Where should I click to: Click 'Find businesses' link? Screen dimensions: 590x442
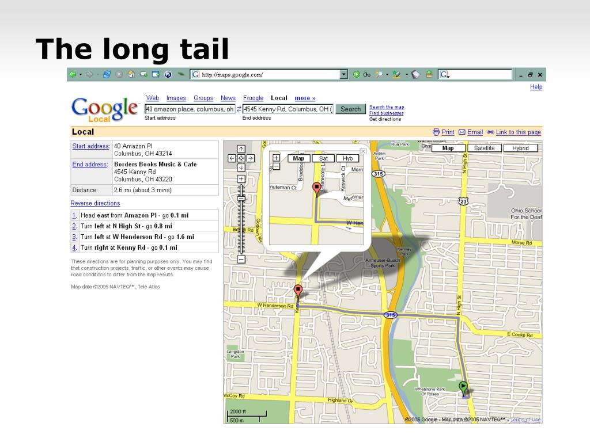pos(387,113)
